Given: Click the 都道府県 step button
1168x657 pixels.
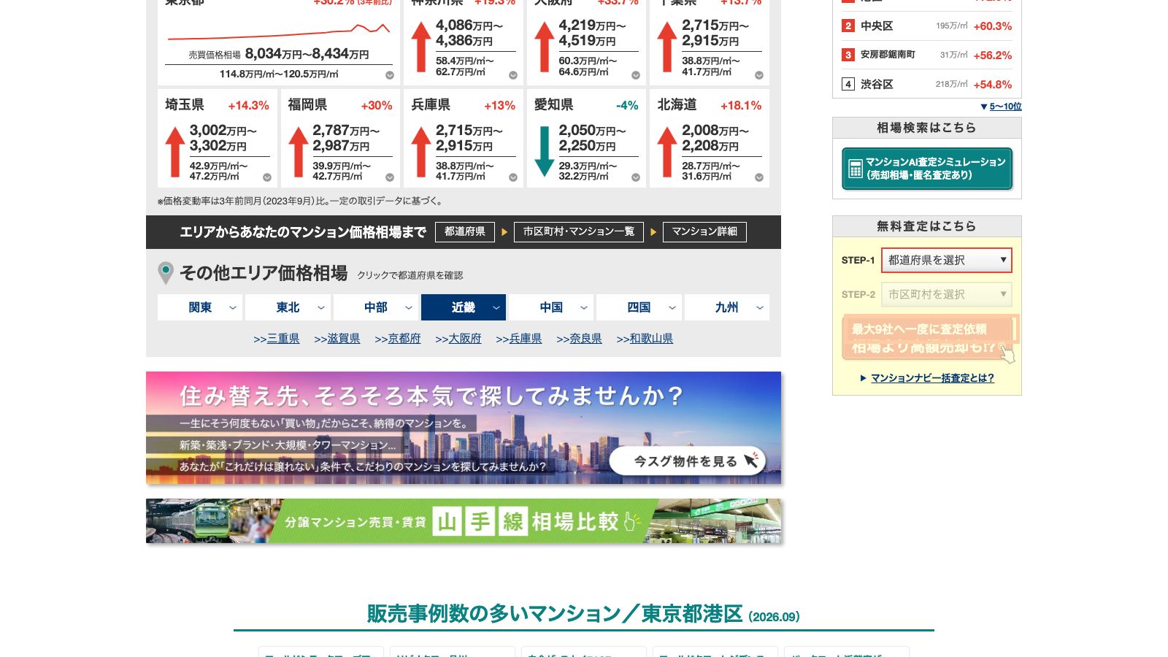Looking at the screenshot, I should pyautogui.click(x=465, y=231).
